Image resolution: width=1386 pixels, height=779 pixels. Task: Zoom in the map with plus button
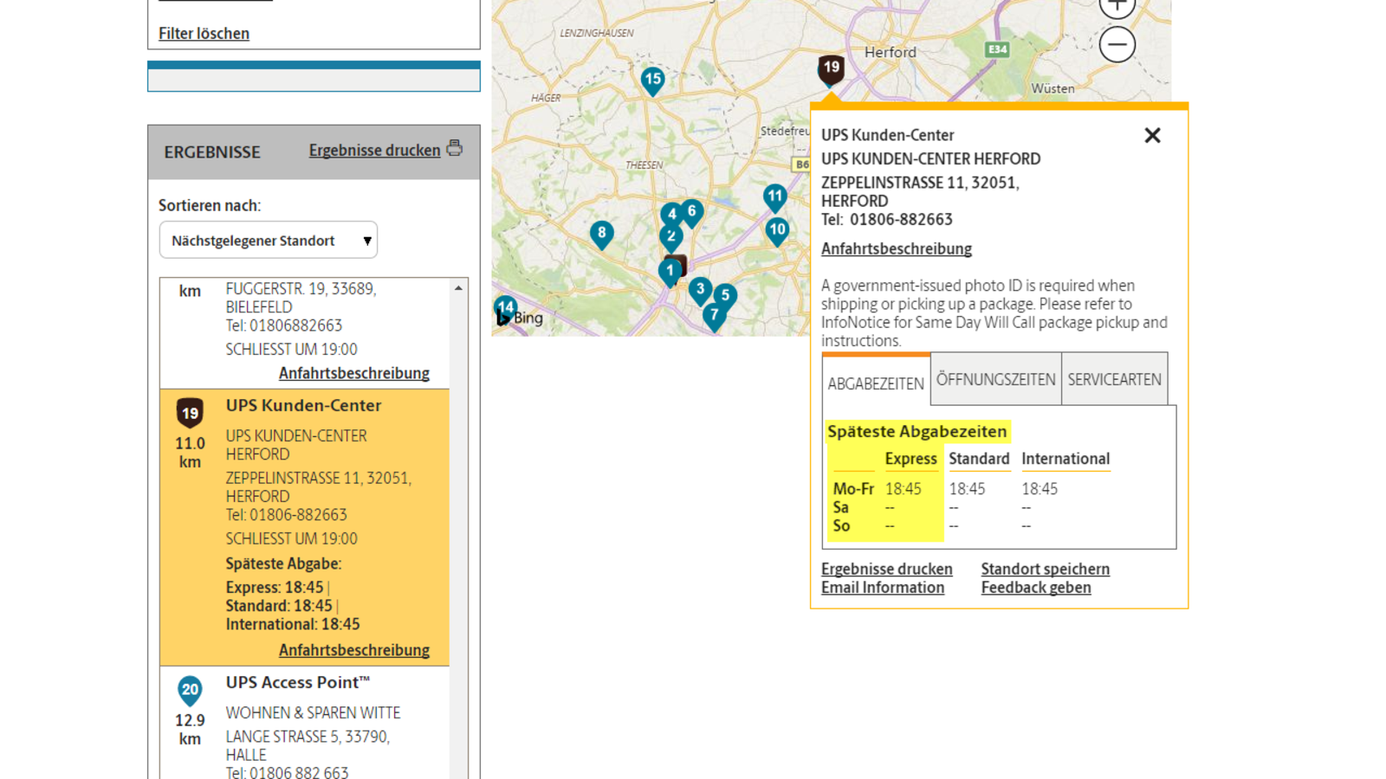[1117, 7]
